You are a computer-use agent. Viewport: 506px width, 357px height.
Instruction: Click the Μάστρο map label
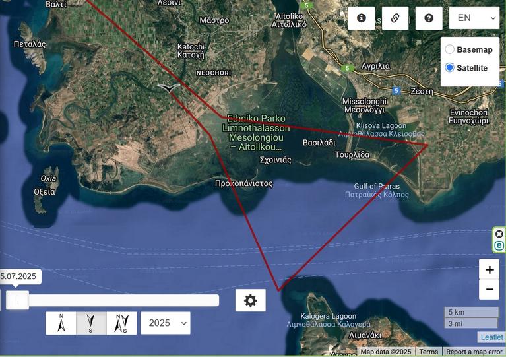tap(214, 20)
